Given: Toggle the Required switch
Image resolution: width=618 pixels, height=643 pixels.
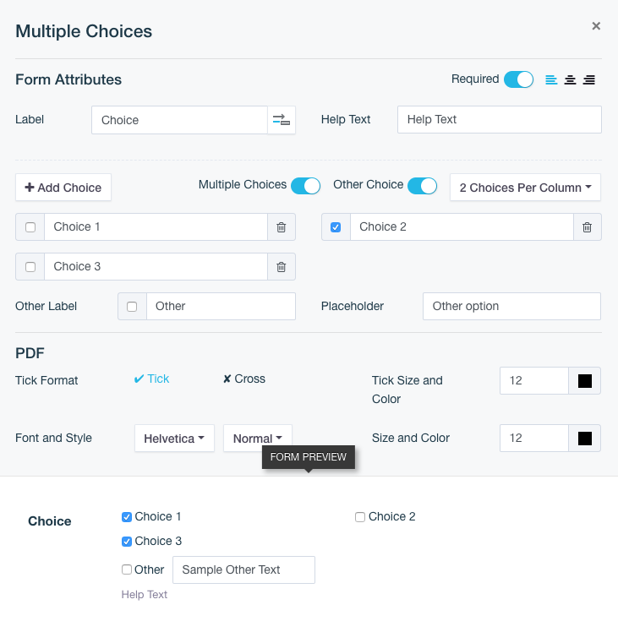Looking at the screenshot, I should 518,79.
